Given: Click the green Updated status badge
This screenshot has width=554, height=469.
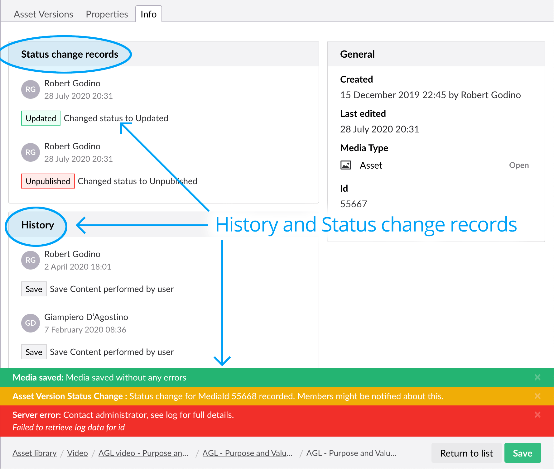Looking at the screenshot, I should pos(41,118).
